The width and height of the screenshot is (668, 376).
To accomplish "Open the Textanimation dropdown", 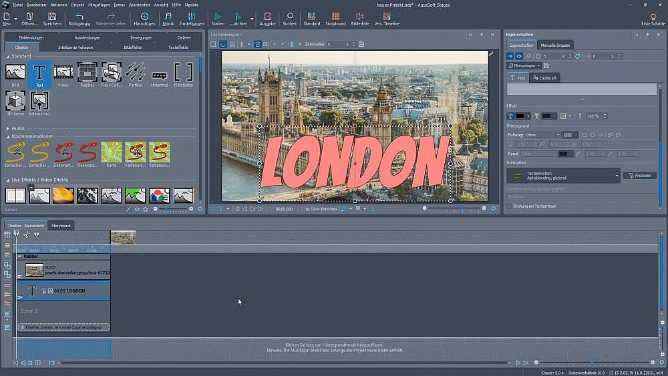I will tap(564, 176).
